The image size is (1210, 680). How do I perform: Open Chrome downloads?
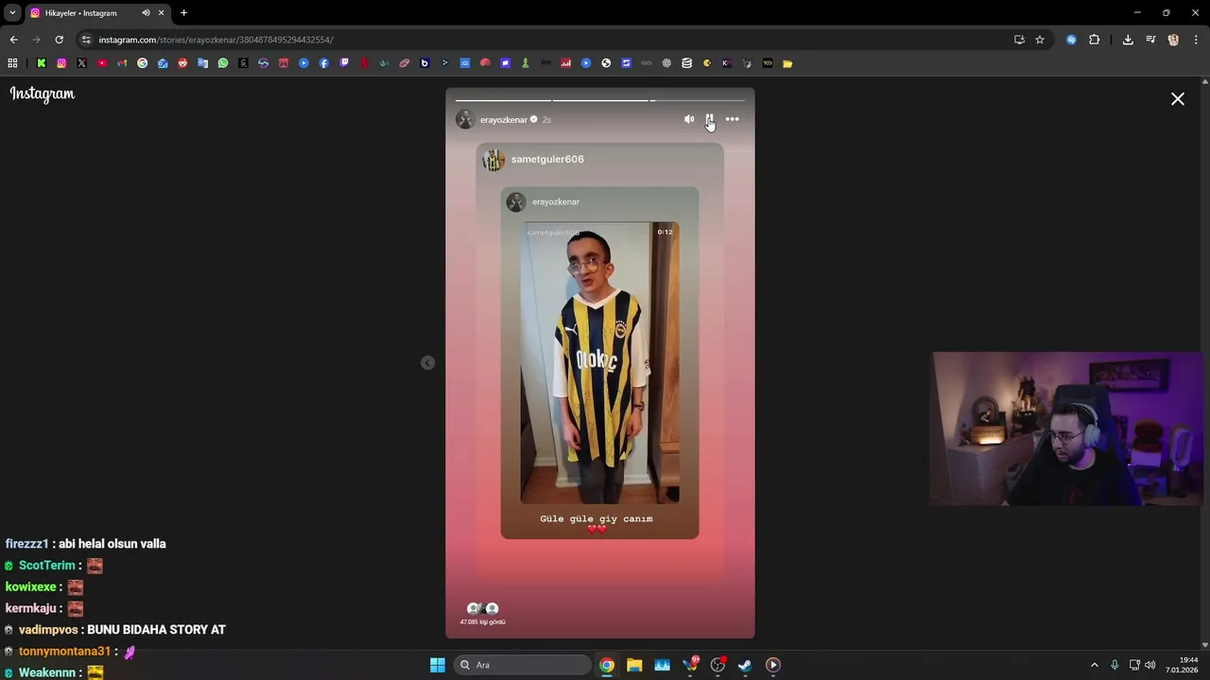click(x=1128, y=40)
